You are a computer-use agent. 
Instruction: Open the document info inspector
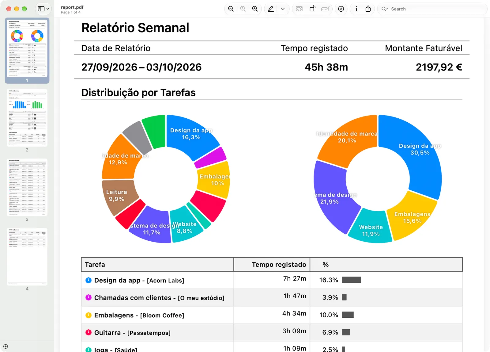click(356, 9)
